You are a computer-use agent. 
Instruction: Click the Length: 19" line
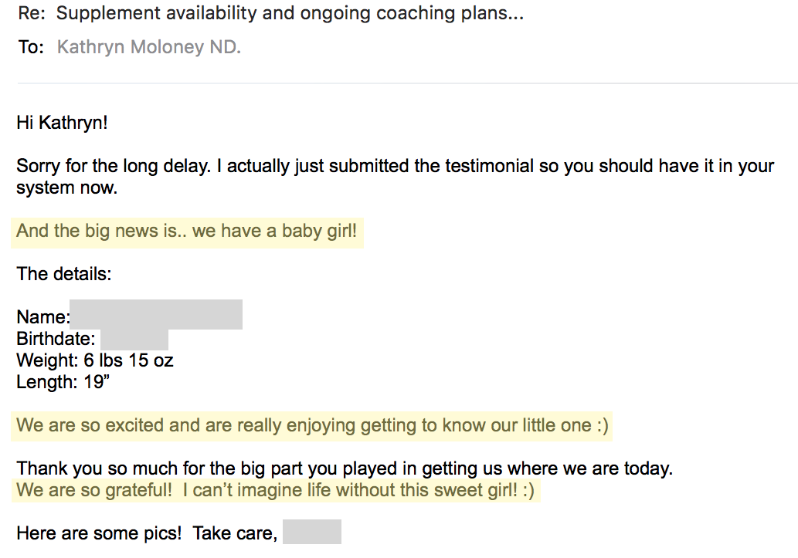tap(63, 381)
